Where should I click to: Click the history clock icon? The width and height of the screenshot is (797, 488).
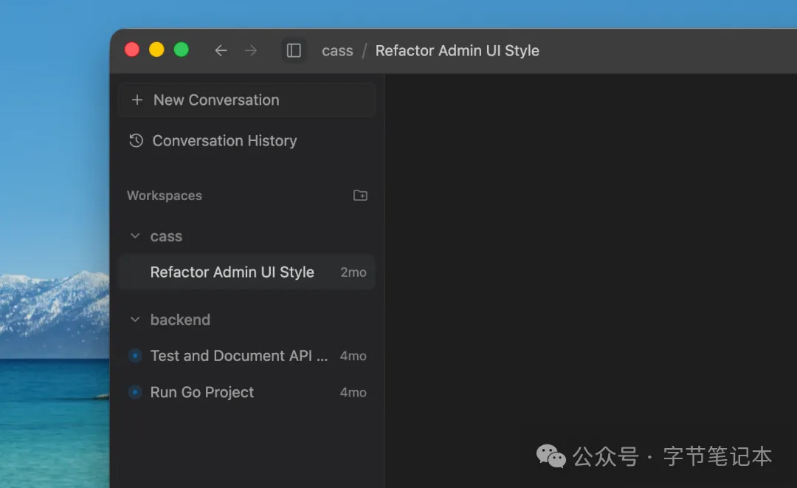136,140
